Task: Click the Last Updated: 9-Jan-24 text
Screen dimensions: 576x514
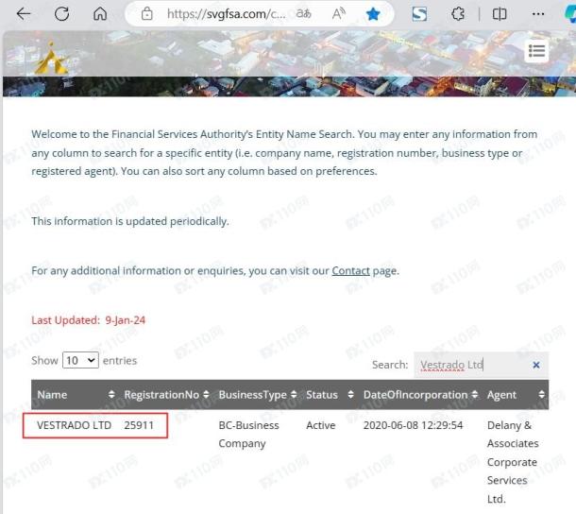Action: (88, 320)
